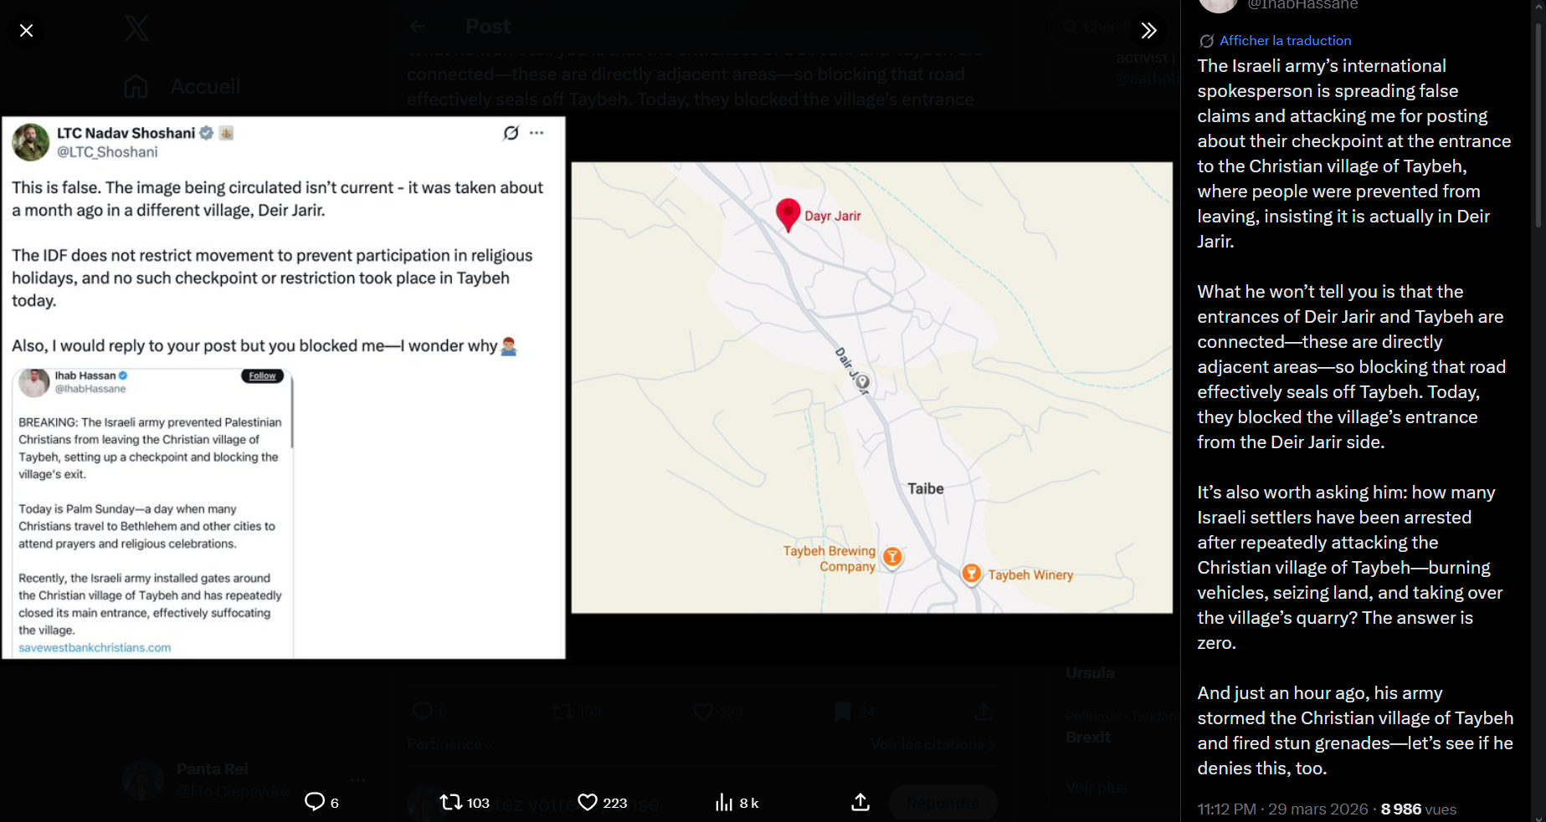The image size is (1546, 822).
Task: View post analytics via bar chart icon
Action: click(x=724, y=803)
